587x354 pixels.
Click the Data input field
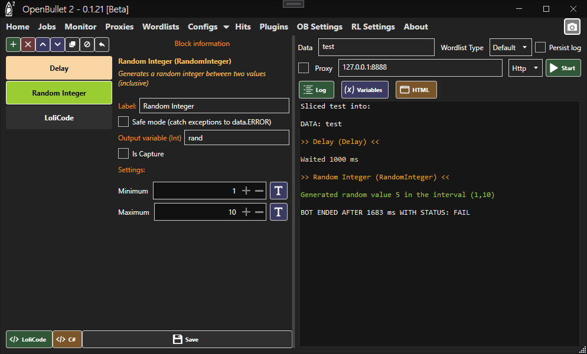(x=376, y=47)
